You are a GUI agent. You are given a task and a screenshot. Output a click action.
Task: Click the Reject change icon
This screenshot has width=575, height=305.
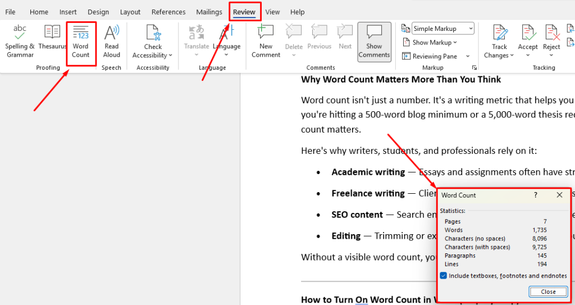(551, 33)
